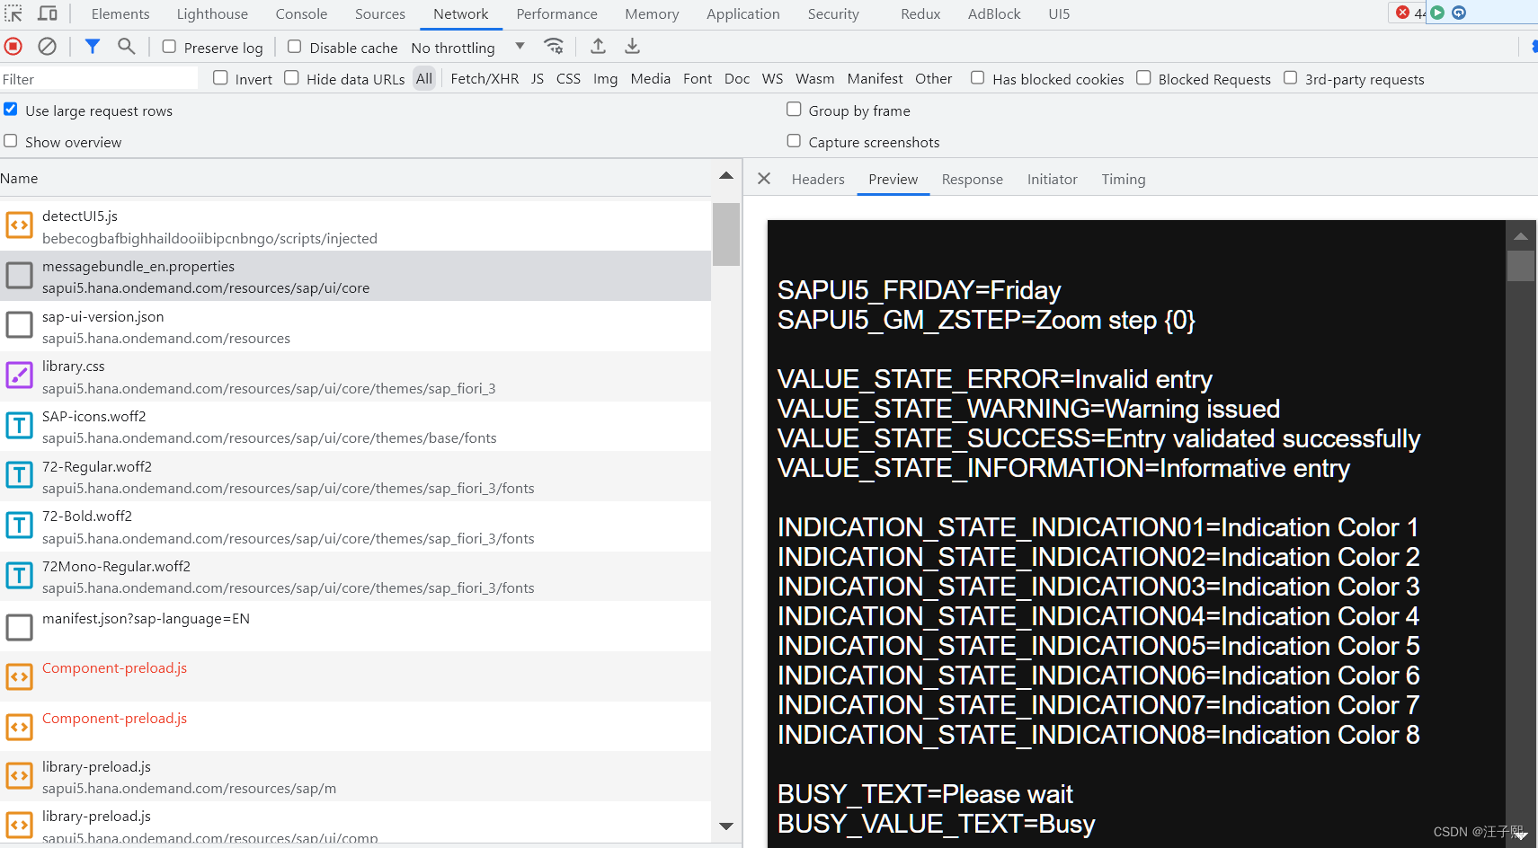Open the UI5 tab
The width and height of the screenshot is (1538, 848).
tap(1059, 14)
